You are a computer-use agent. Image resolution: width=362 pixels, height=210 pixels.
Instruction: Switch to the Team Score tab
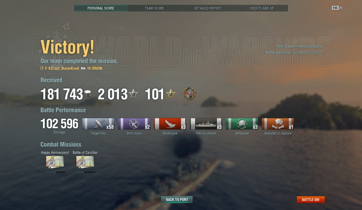click(154, 8)
